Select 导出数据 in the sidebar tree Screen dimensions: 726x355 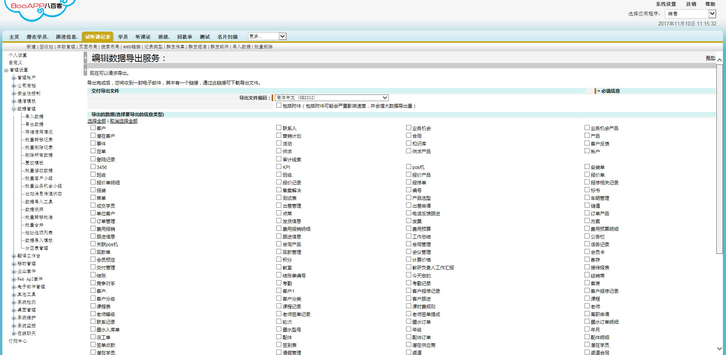point(34,124)
